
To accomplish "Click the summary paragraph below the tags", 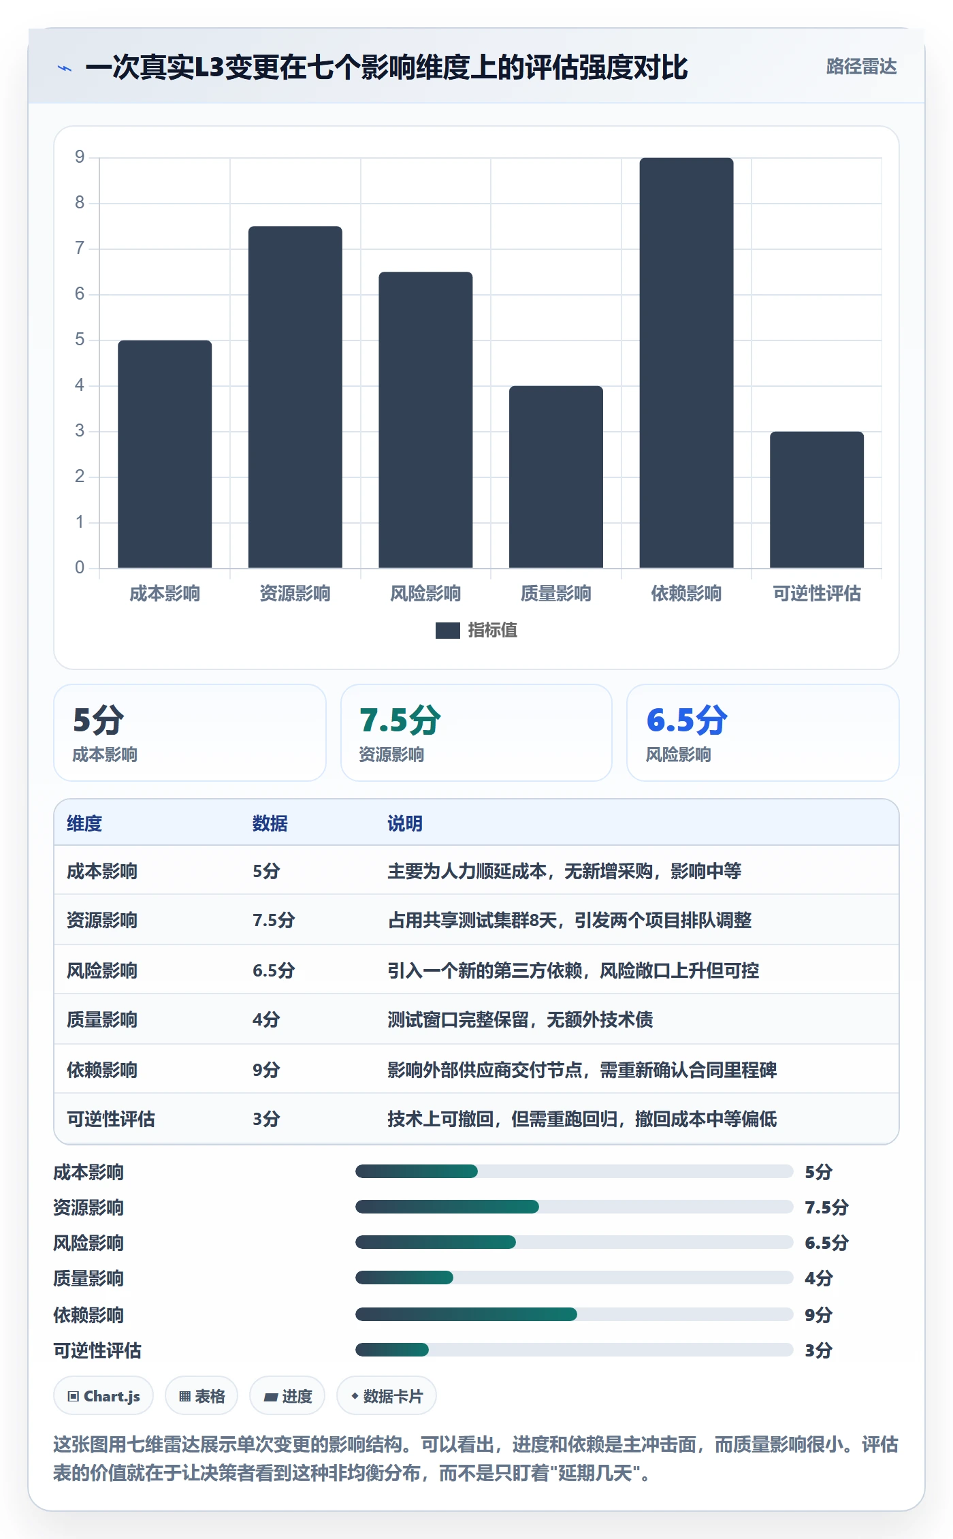I will [476, 1459].
